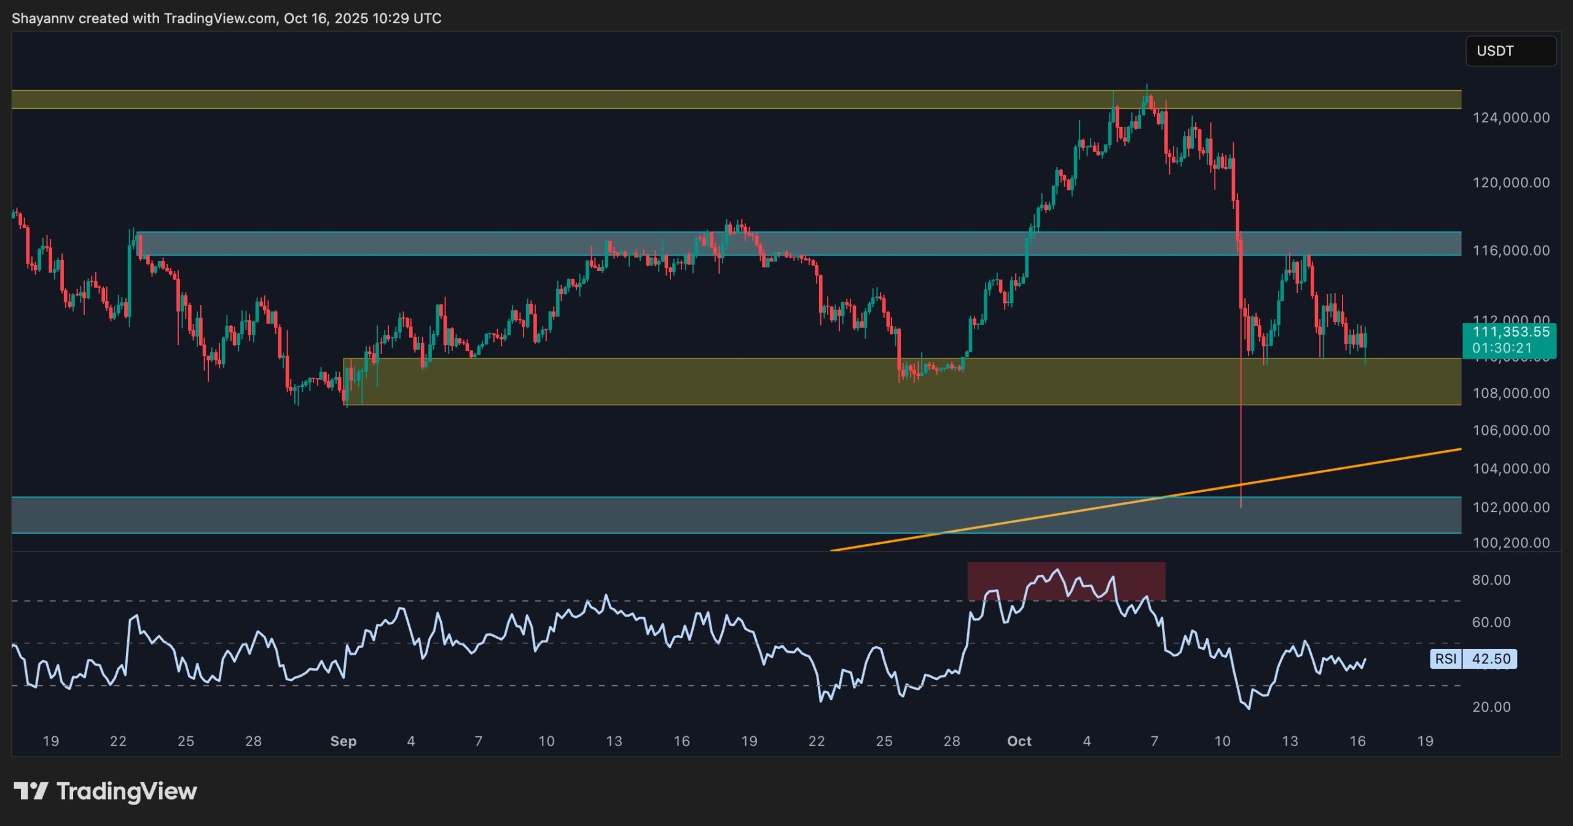The image size is (1573, 826).
Task: Click the 16 date label on time axis
Action: (x=1357, y=741)
